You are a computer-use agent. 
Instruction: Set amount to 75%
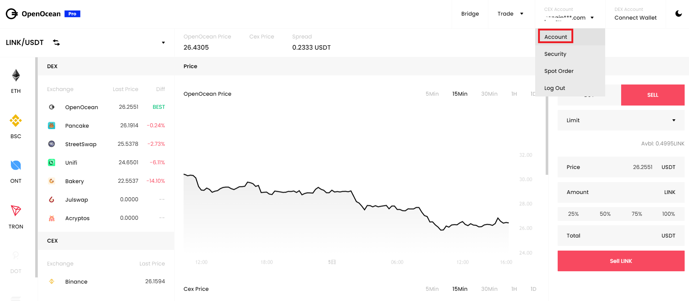pyautogui.click(x=637, y=214)
